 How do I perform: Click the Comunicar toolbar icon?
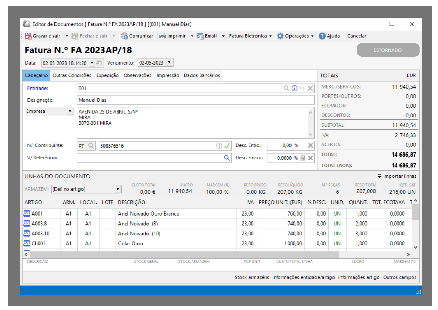(124, 36)
